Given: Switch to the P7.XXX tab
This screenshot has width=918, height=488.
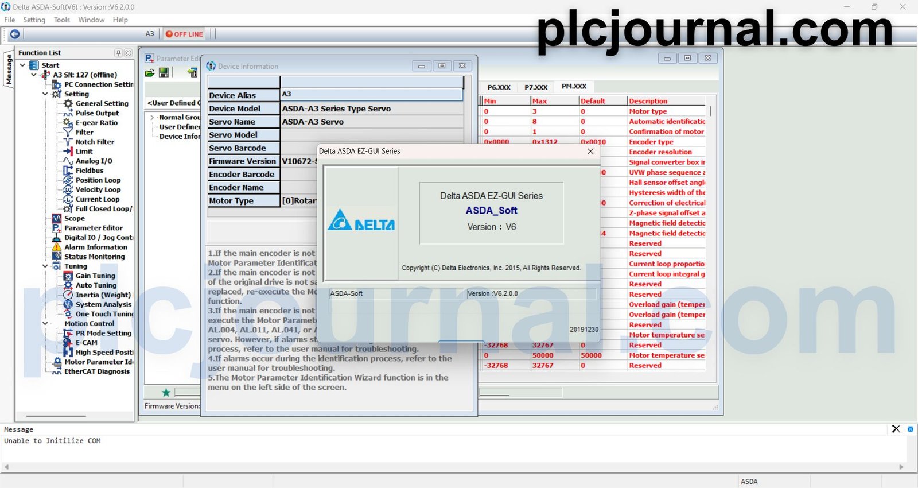Looking at the screenshot, I should (536, 87).
